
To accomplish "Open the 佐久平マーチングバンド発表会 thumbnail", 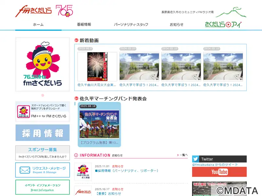I will [99, 124].
